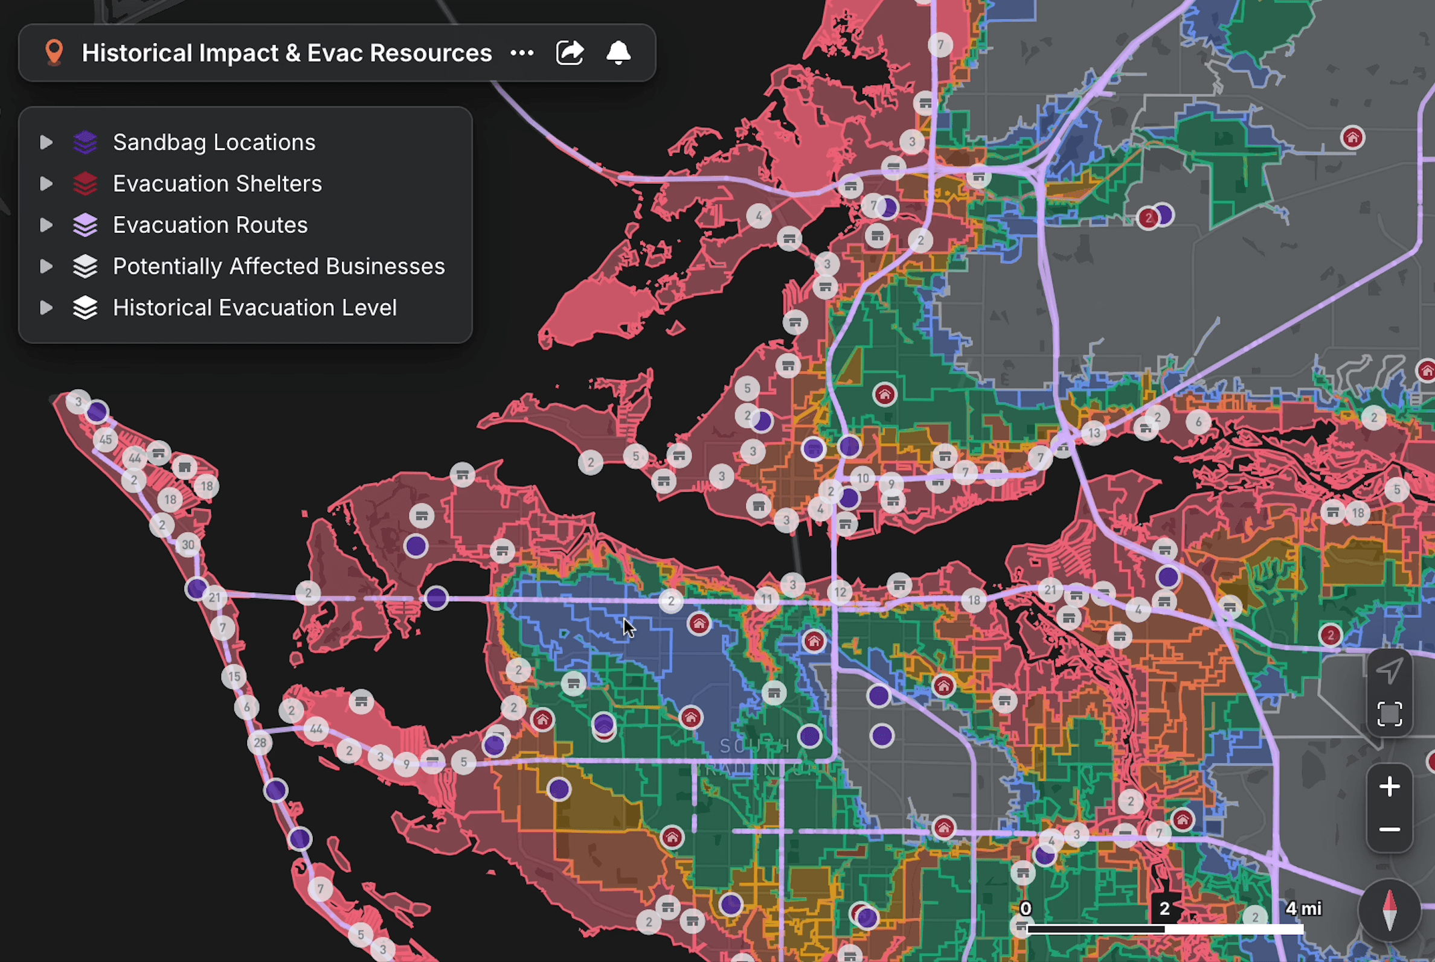Toggle the Historical Evacuation Level layer icon
The width and height of the screenshot is (1435, 962).
(85, 307)
